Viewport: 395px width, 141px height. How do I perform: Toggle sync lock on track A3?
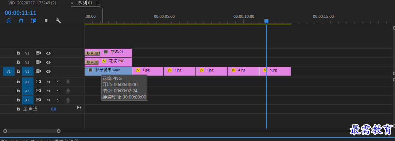pos(39,100)
